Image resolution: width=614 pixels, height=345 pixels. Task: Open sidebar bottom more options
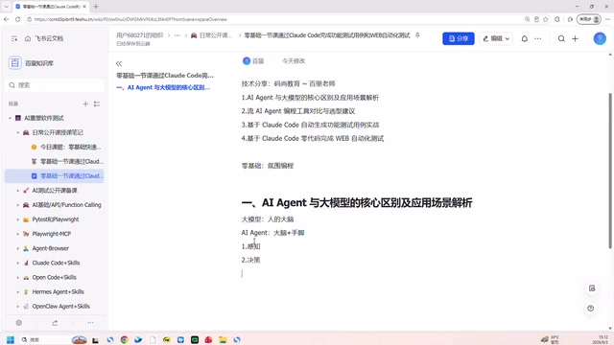coord(90,323)
